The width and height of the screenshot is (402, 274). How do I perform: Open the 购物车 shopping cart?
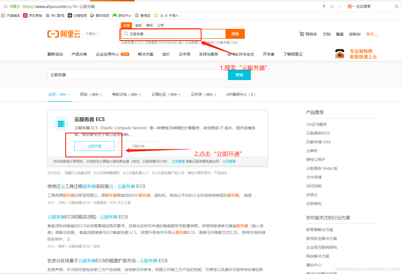click(x=308, y=34)
